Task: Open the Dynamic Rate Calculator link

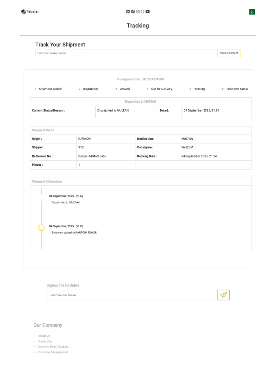Action: pos(54,347)
